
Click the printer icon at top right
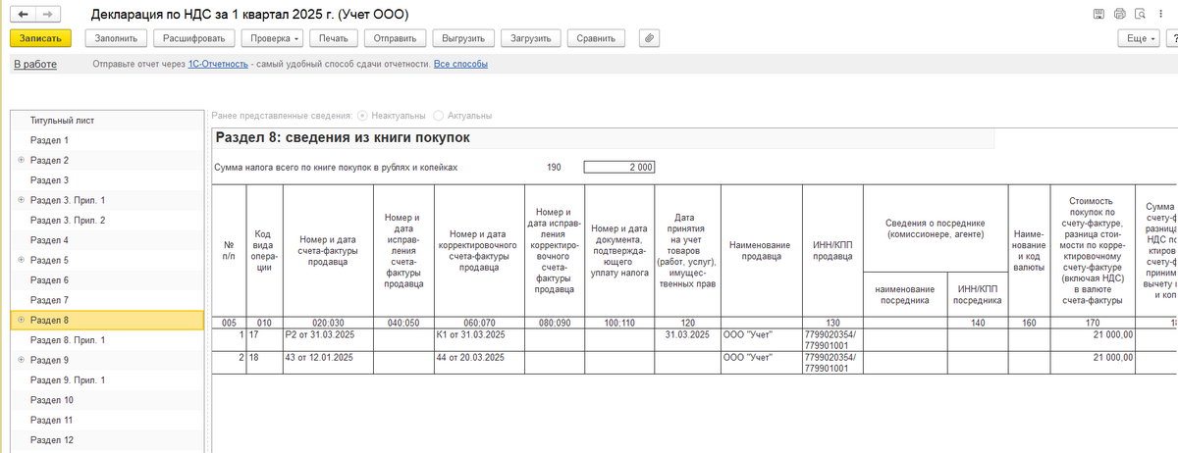point(1119,15)
